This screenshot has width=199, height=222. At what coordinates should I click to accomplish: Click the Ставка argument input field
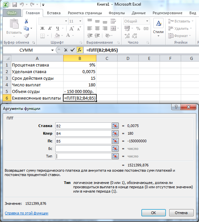pos(83,126)
